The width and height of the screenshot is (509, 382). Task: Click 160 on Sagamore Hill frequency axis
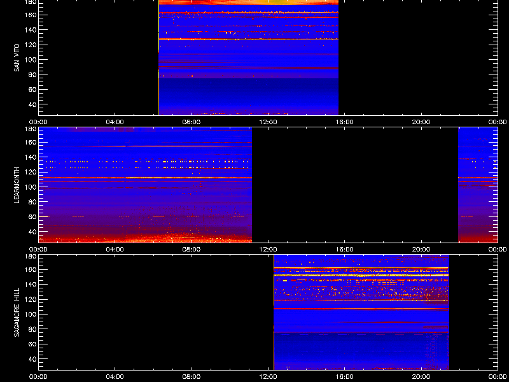point(32,269)
